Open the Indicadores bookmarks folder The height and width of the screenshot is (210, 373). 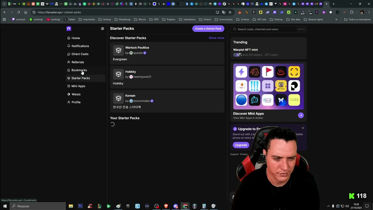click(187, 20)
